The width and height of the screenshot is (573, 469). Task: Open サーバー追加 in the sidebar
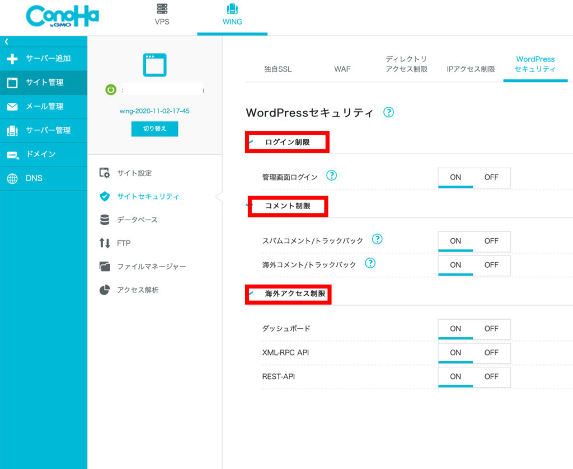[44, 58]
